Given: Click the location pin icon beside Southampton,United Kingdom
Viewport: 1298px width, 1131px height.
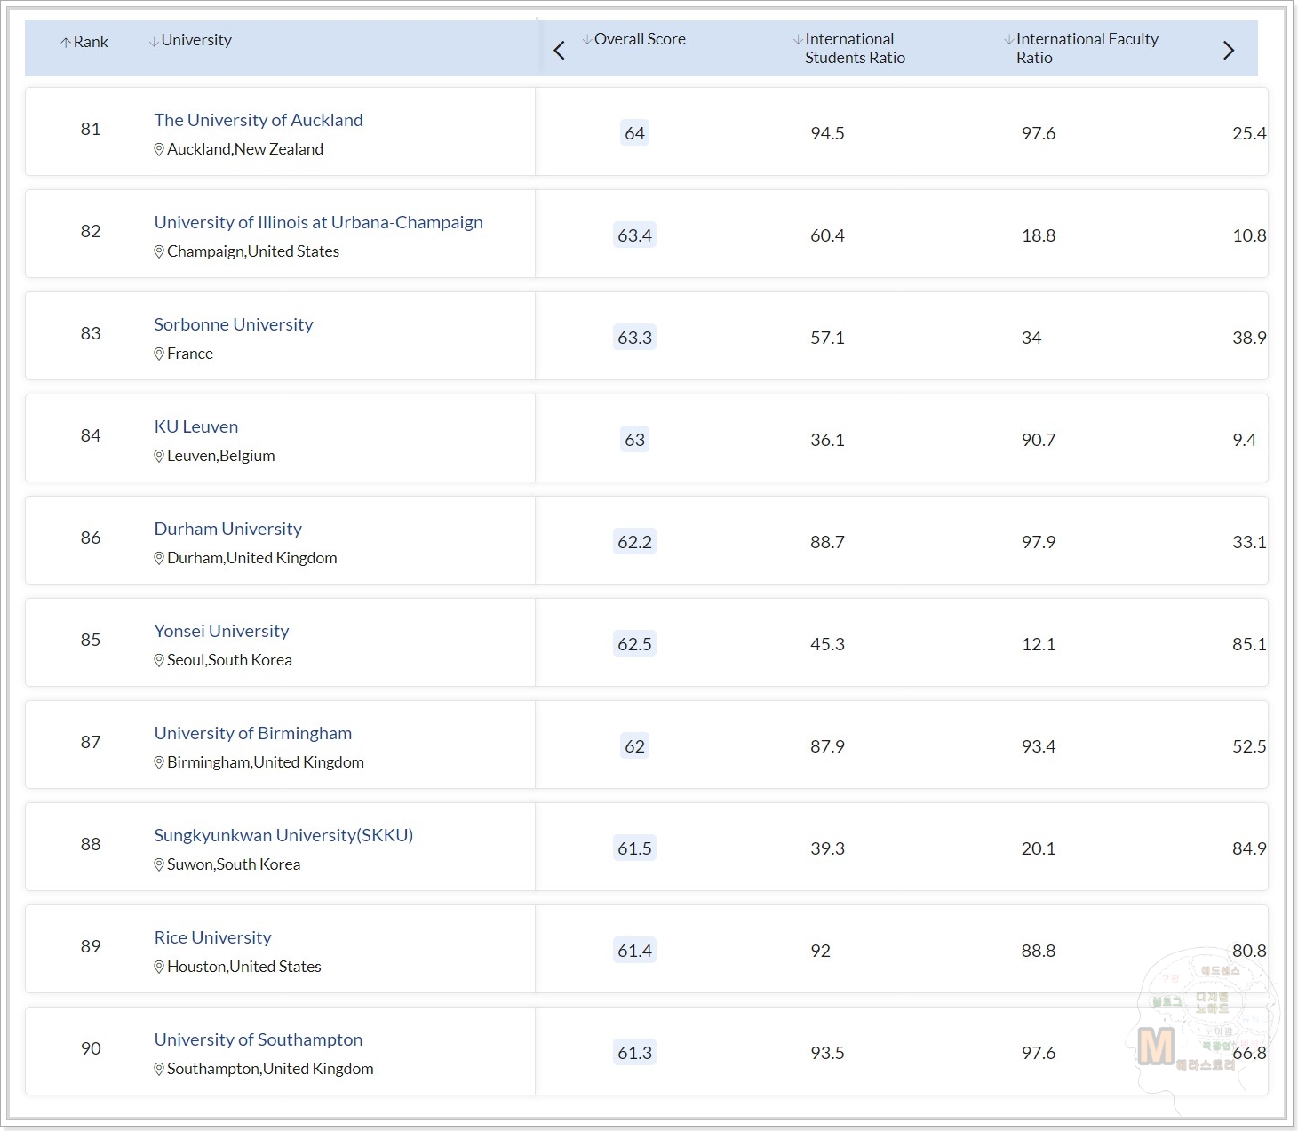Looking at the screenshot, I should click(159, 1069).
